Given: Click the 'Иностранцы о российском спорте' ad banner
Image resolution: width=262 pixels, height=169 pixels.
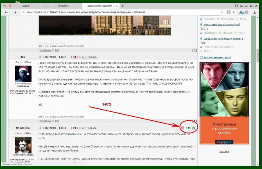Looking at the screenshot, I should tap(224, 103).
